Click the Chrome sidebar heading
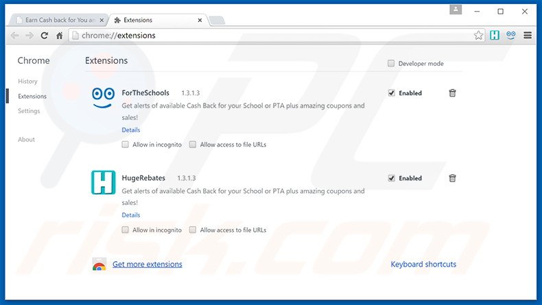This screenshot has width=542, height=305. [34, 60]
